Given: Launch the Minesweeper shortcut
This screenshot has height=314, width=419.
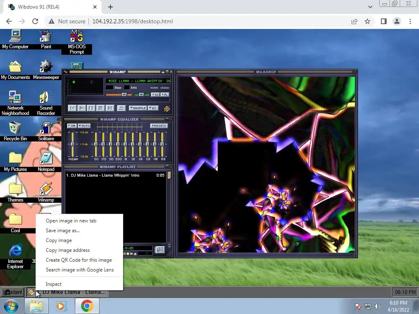Looking at the screenshot, I should coord(46,70).
